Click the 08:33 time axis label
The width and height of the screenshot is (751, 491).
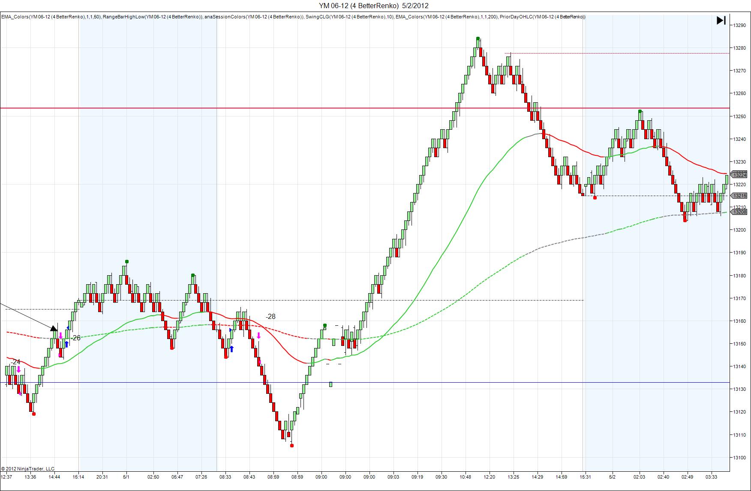click(x=225, y=477)
